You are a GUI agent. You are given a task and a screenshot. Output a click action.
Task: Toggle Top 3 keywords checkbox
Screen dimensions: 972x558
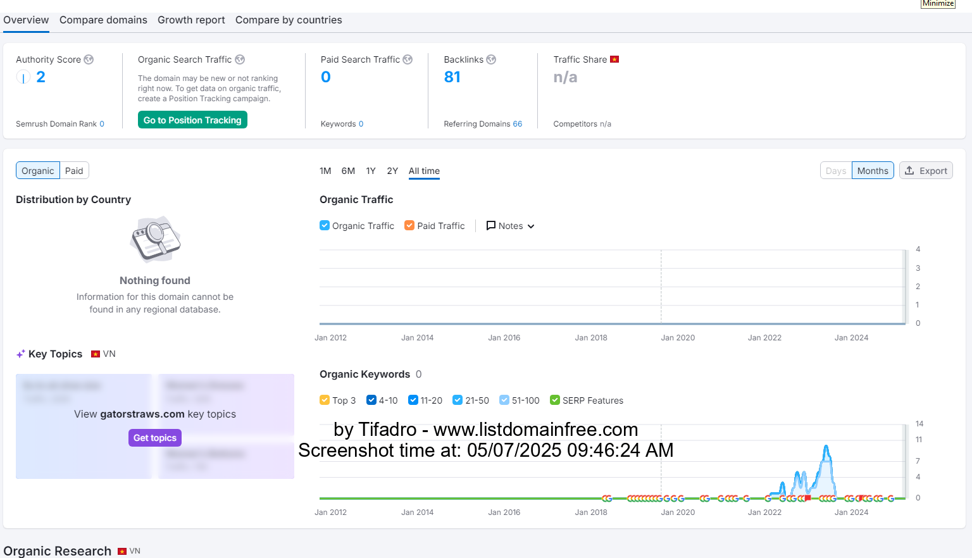(325, 400)
